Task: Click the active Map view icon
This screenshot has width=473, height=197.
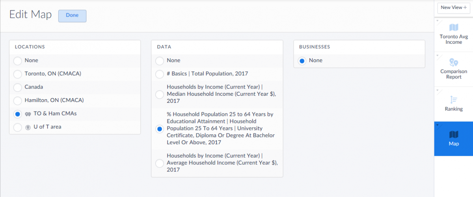Action: (454, 135)
